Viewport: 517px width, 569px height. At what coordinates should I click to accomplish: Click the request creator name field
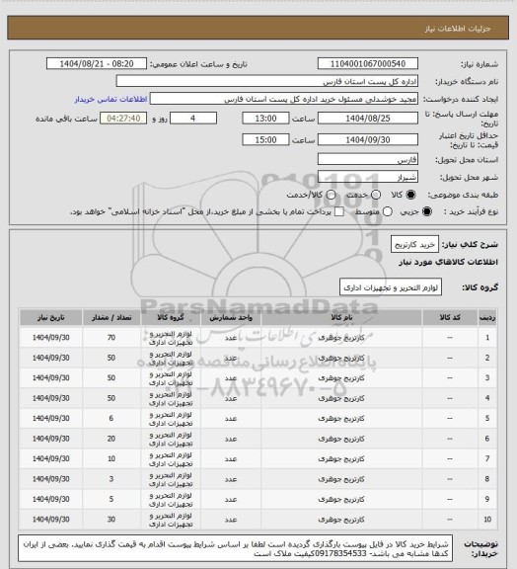(x=284, y=99)
